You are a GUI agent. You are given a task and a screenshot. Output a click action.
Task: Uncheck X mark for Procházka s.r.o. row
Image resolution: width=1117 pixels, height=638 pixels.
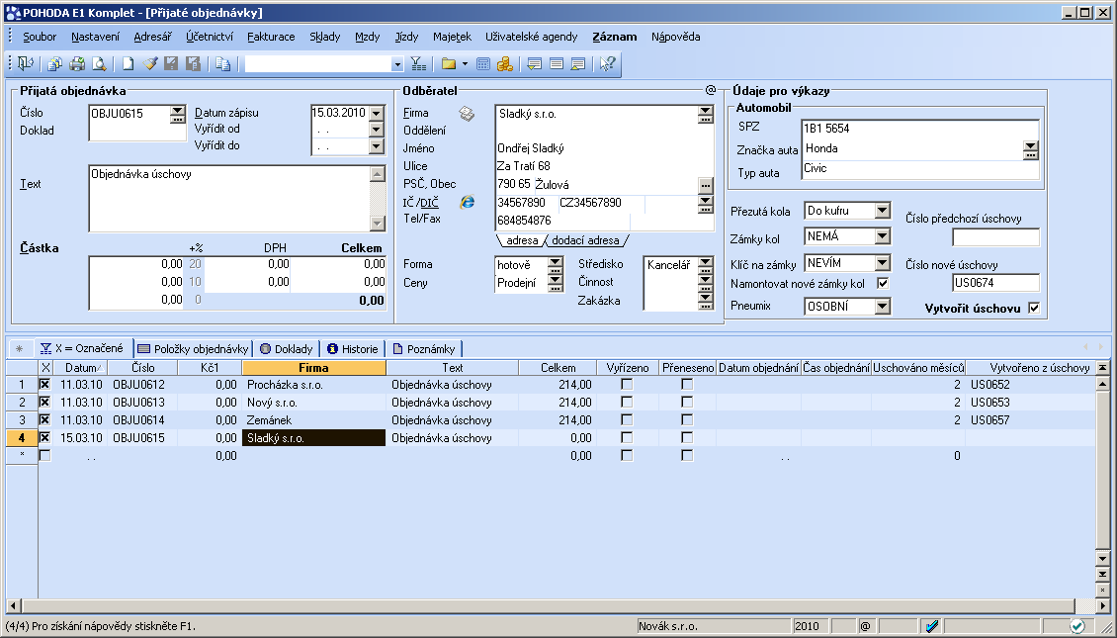click(44, 384)
